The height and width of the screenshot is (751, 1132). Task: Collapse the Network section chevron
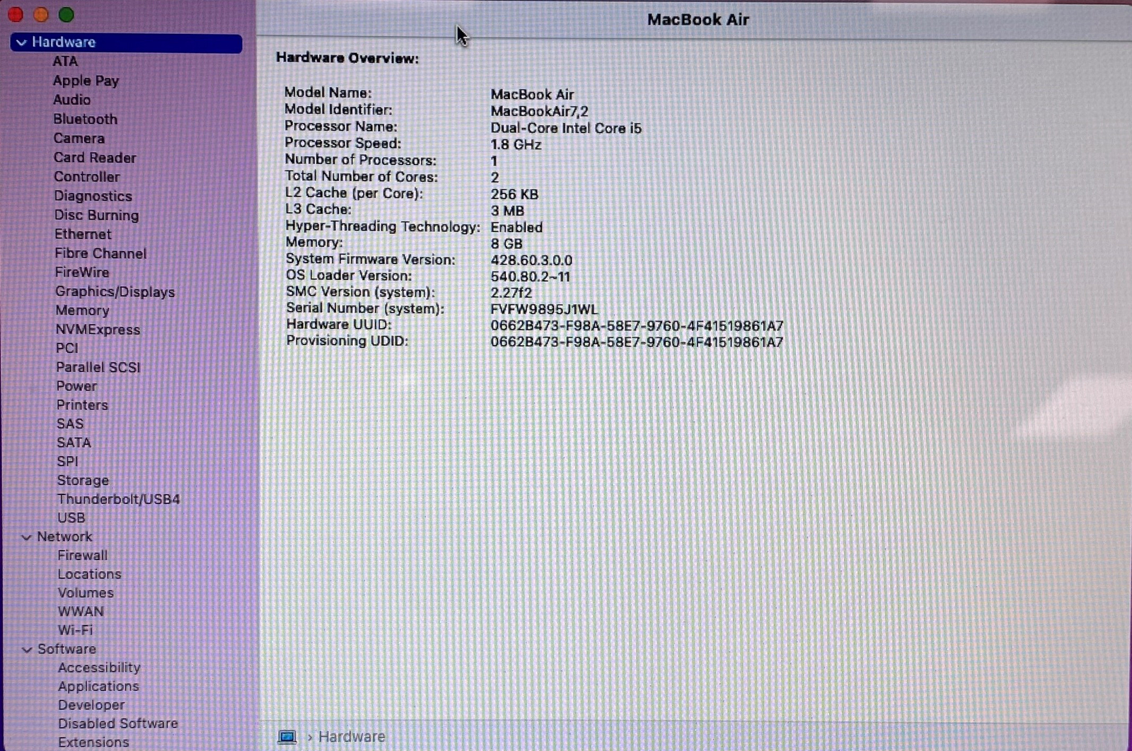pos(26,537)
